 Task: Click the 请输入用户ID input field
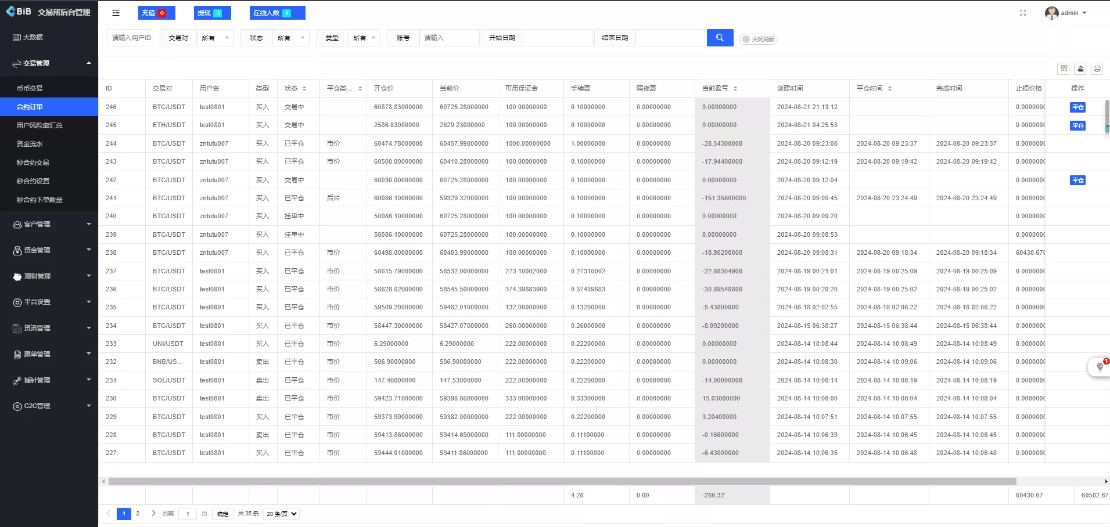click(131, 38)
